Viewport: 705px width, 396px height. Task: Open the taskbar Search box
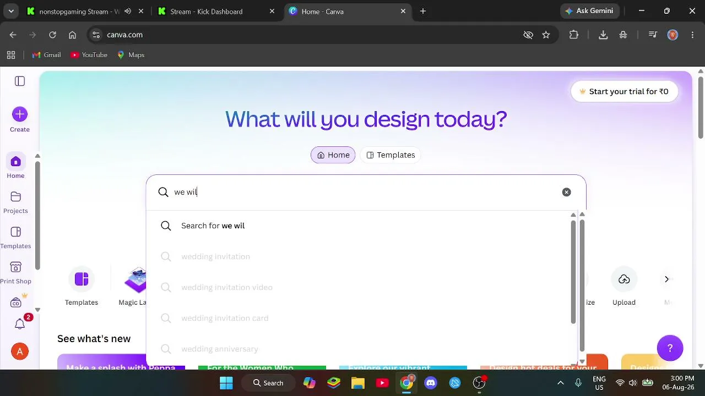click(268, 383)
